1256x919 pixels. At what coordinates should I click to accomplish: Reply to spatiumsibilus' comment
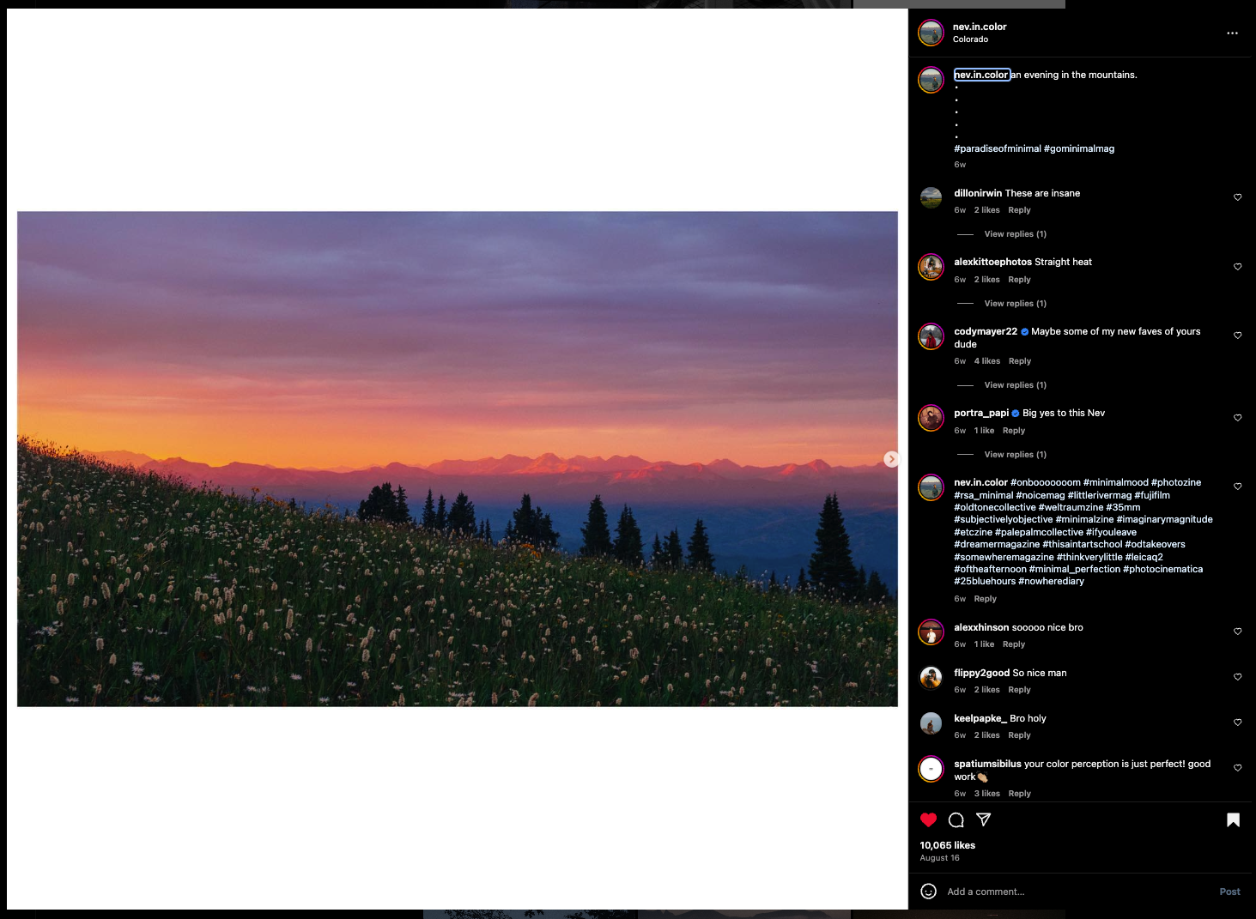[x=1019, y=794]
